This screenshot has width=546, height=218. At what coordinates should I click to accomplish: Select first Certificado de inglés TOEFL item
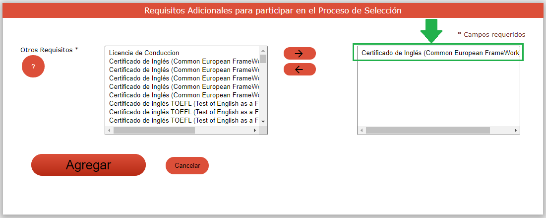coord(183,103)
